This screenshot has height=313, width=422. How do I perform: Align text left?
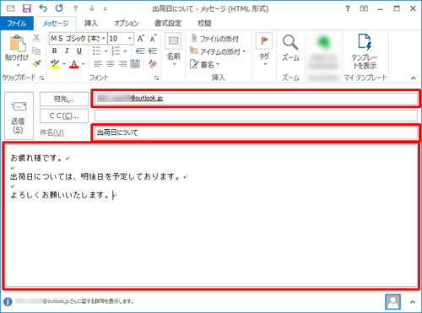click(98, 64)
